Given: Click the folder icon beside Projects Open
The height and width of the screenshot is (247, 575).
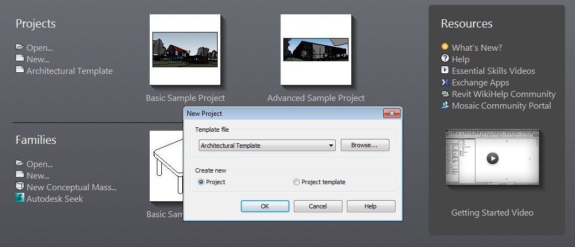Looking at the screenshot, I should point(20,47).
